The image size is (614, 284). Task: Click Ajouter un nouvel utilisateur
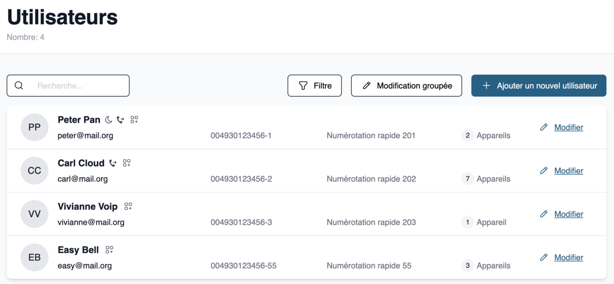tap(539, 86)
